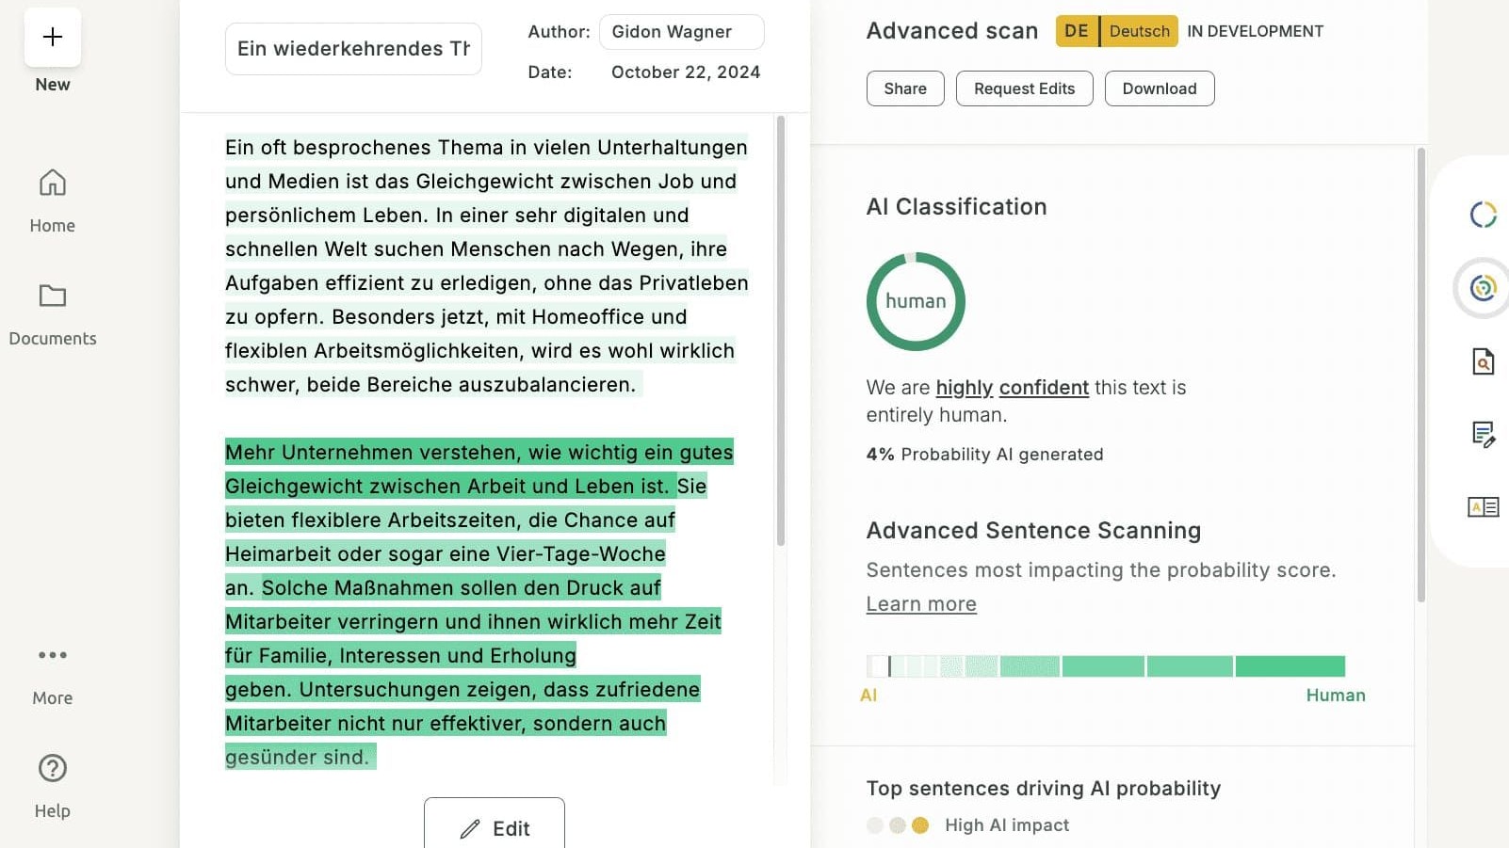The image size is (1509, 848).
Task: Click the New document plus icon
Action: click(53, 38)
